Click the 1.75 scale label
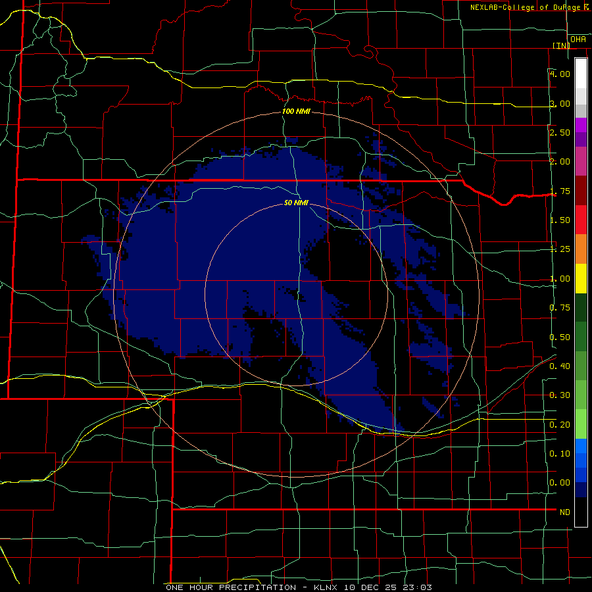This screenshot has width=592, height=592. pyautogui.click(x=560, y=191)
